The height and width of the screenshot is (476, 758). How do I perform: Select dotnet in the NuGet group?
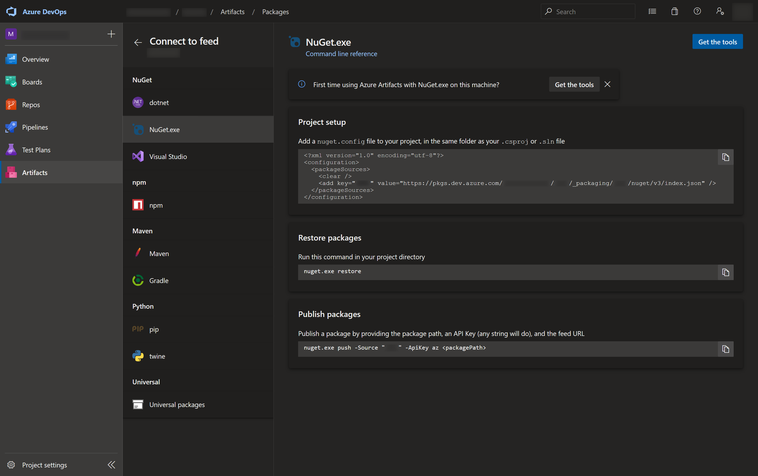click(x=198, y=103)
